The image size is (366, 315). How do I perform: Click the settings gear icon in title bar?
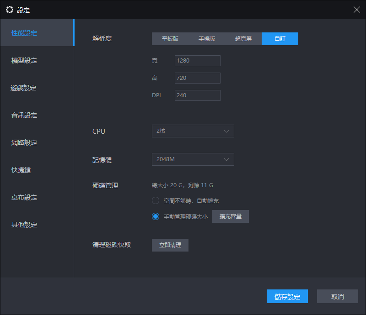coord(10,10)
